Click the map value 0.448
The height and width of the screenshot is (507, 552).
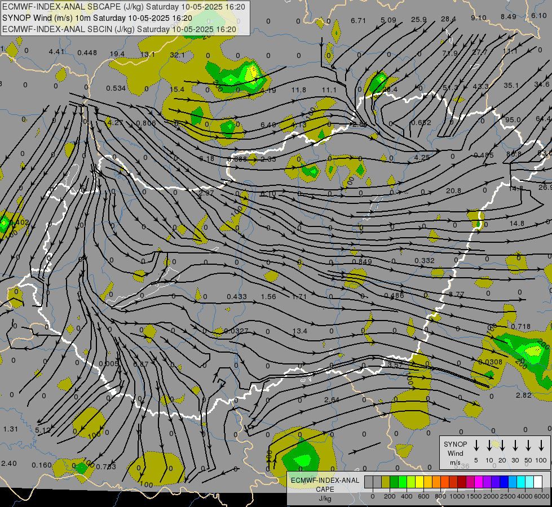[x=87, y=53]
